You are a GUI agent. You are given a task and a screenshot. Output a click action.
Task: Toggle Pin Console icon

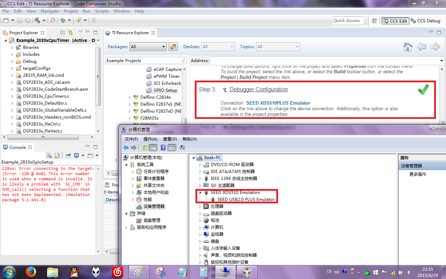click(68, 156)
